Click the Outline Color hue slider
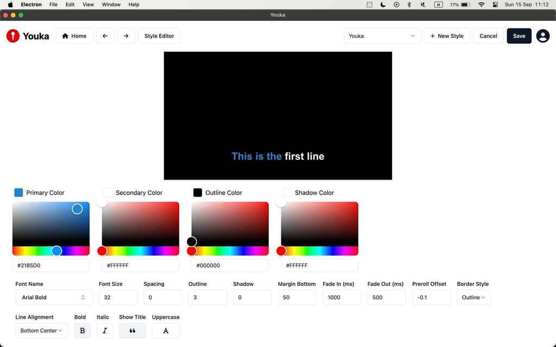Screen dimensions: 556x347 [230, 250]
